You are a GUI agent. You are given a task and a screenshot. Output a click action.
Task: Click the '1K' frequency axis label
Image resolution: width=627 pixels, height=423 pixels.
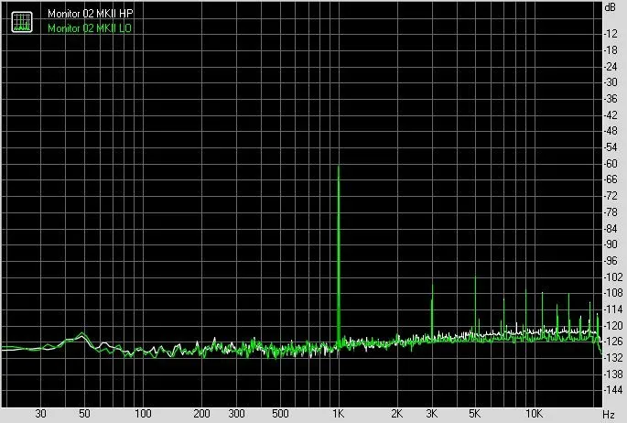(x=339, y=414)
